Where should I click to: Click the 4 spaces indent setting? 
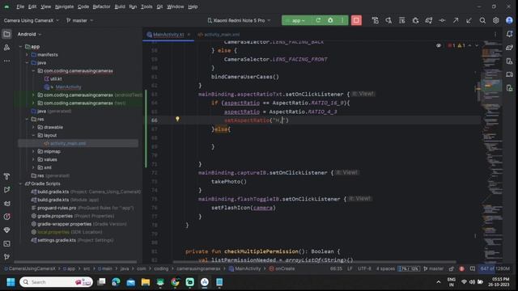385,268
